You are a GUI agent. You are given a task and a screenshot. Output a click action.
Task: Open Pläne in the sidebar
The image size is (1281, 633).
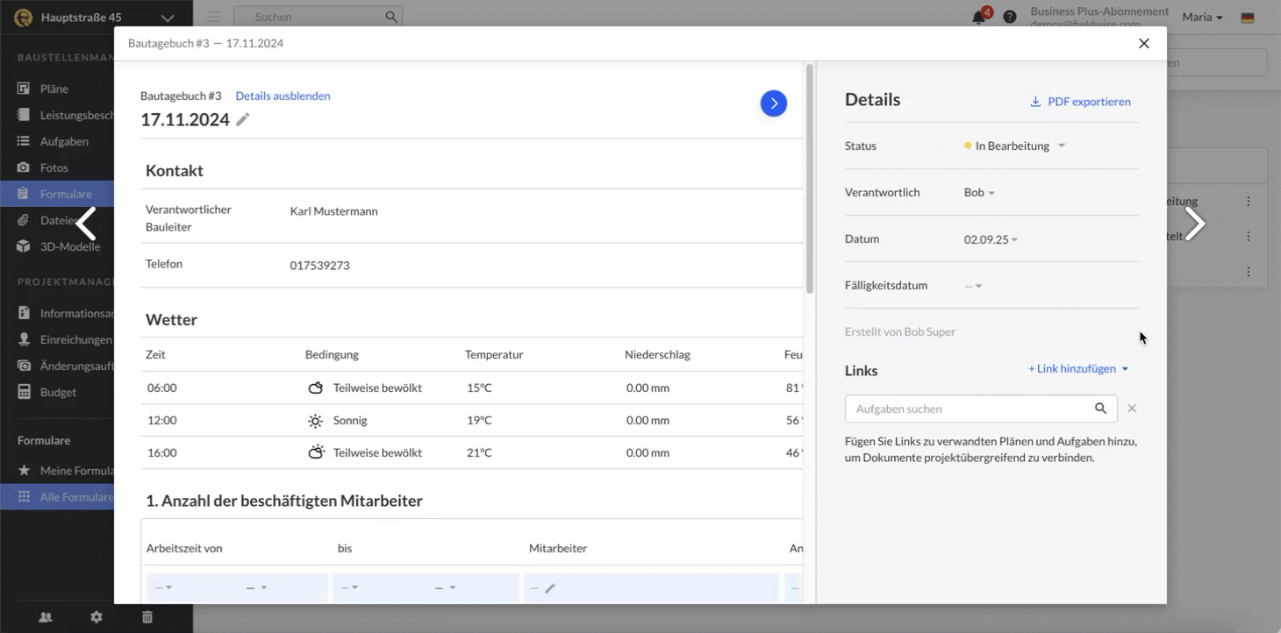pyautogui.click(x=54, y=89)
